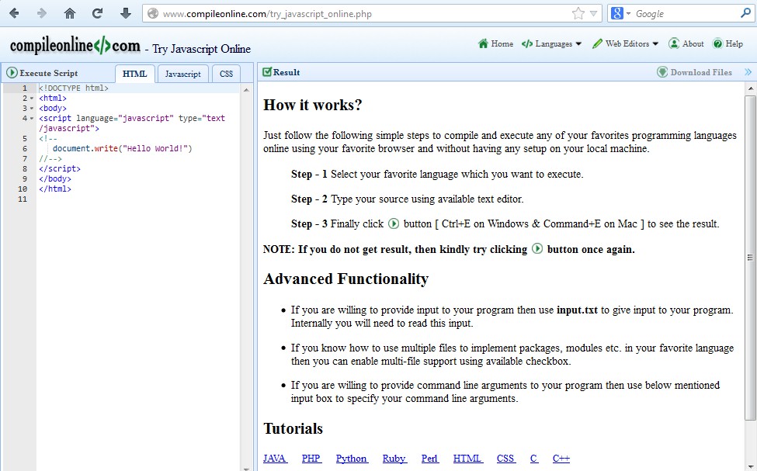Switch to the HTML editor tab

click(x=134, y=74)
